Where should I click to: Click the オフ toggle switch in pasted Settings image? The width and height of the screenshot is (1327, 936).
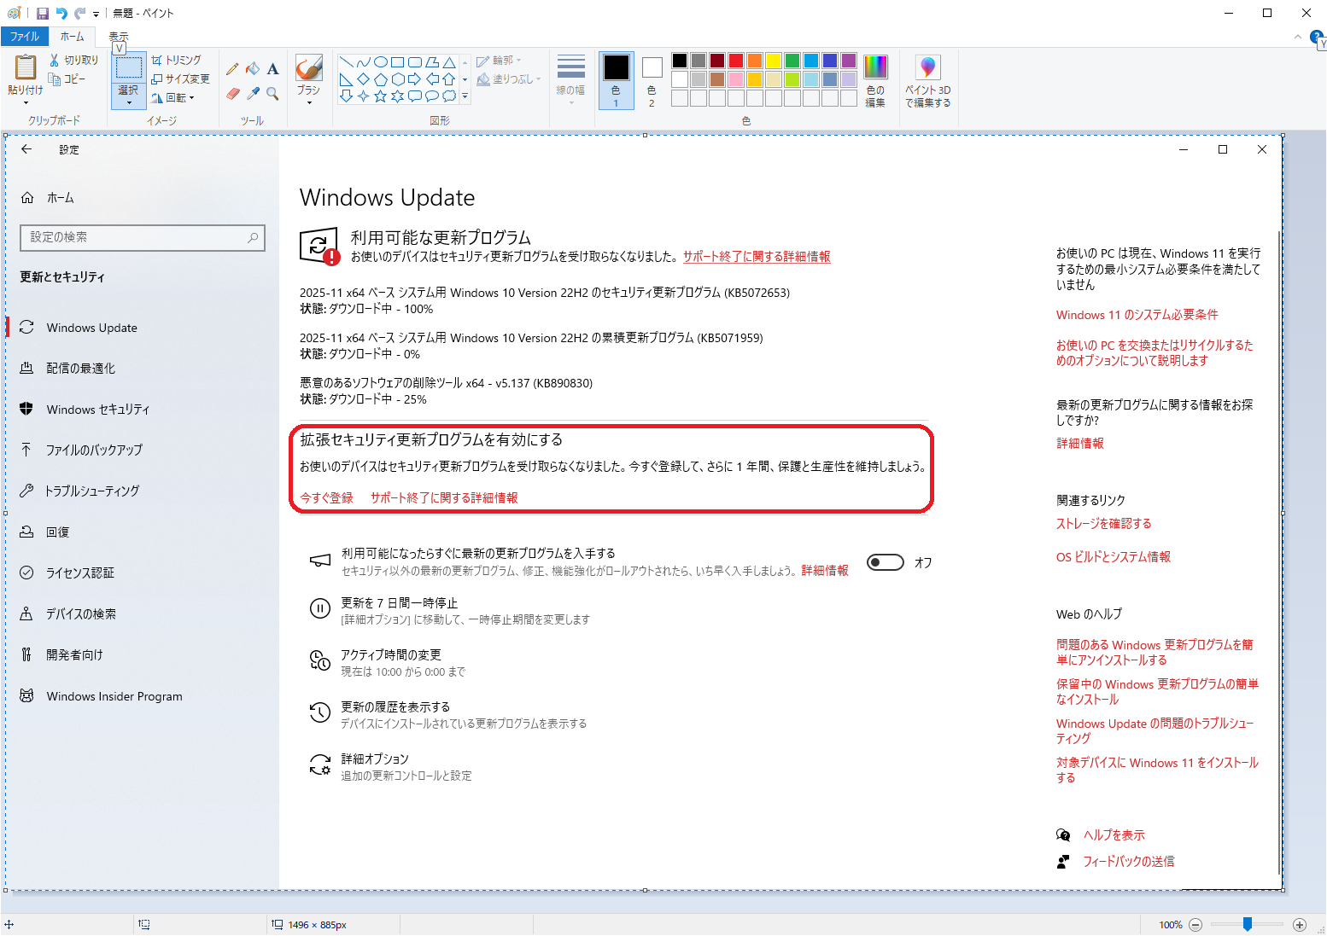[x=886, y=562]
